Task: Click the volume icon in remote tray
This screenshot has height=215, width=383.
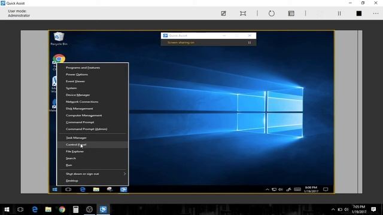Action: pyautogui.click(x=281, y=189)
